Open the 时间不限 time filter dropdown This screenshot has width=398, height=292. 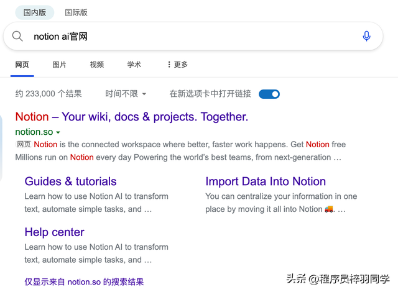click(x=126, y=94)
